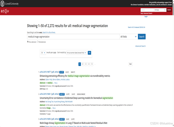Open paper arXiv:2410.18456

pos(45,119)
